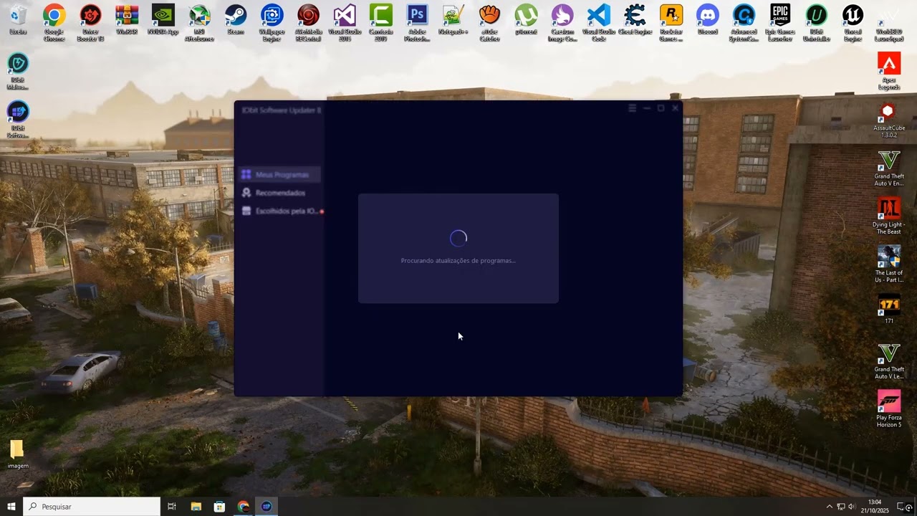
Task: Minimize the IObit Software Updater window
Action: tap(646, 108)
